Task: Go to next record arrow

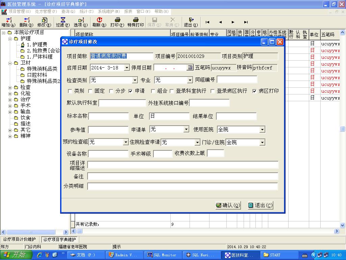Action: [233, 22]
